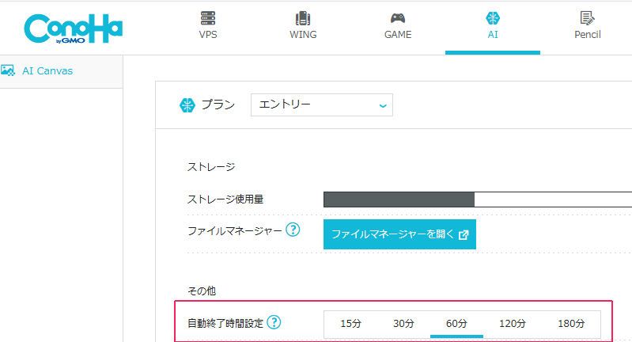Screen dimensions: 632x342
Task: Set auto-stop time to 30分
Action: click(x=404, y=324)
